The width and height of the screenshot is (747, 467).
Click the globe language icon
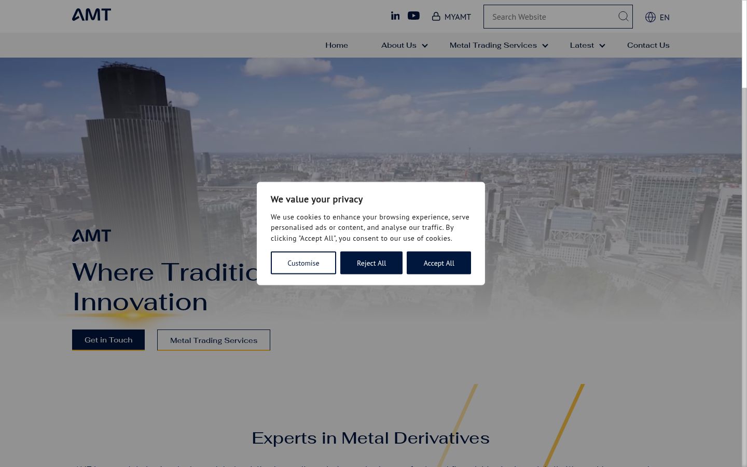[x=651, y=17]
